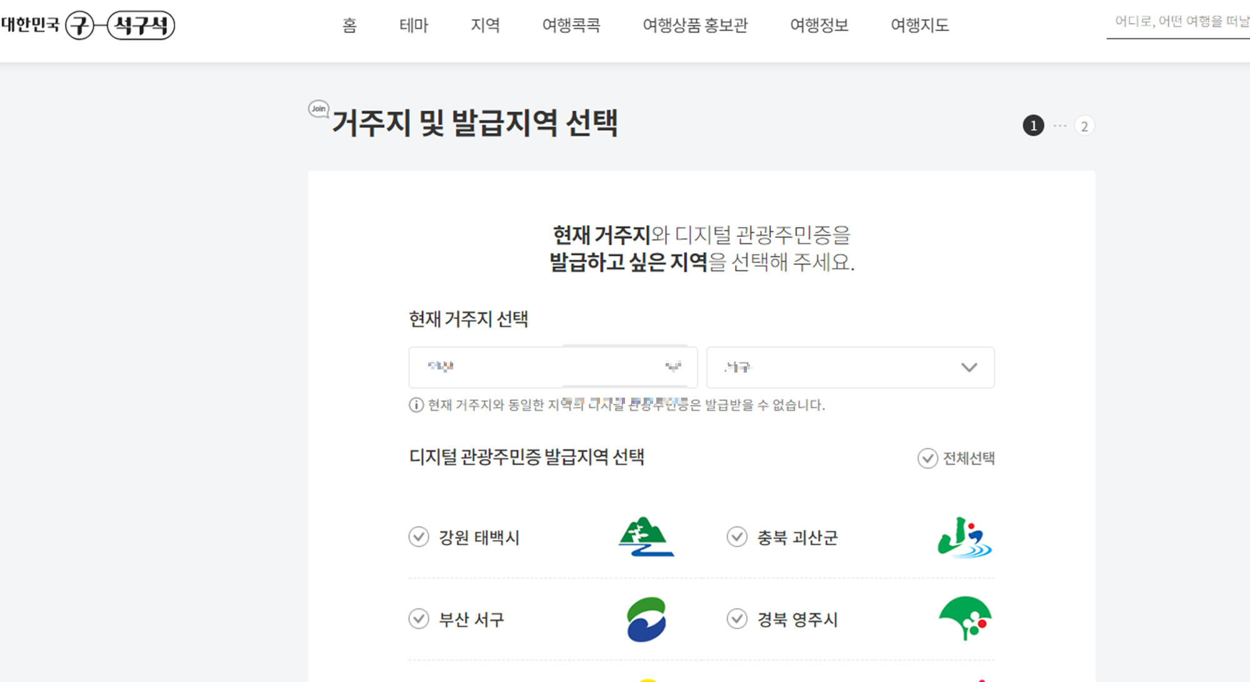The height and width of the screenshot is (682, 1250).
Task: Click step 1 indicator circle
Action: (1033, 126)
